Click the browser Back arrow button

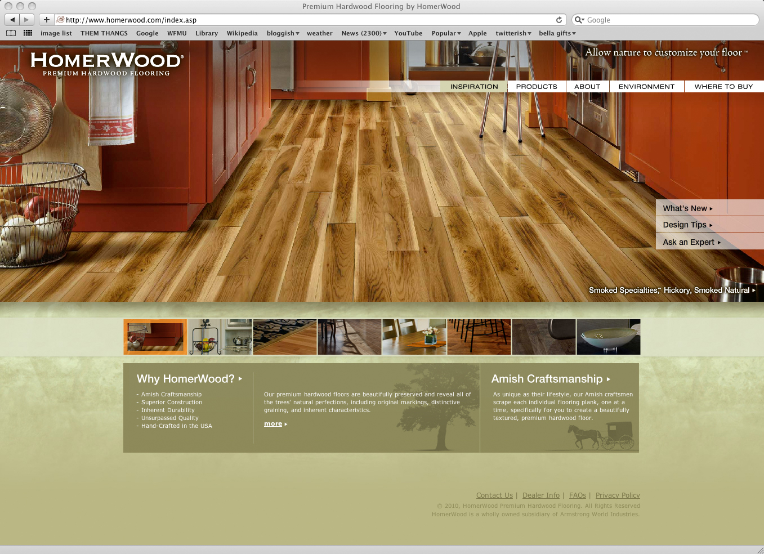coord(12,20)
